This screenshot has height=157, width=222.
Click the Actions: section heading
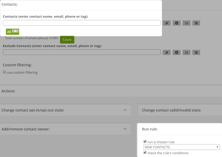point(8,91)
